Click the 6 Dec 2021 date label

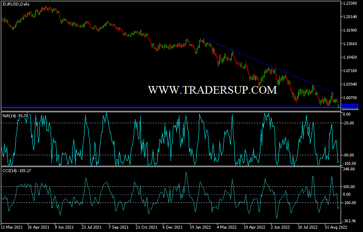pos(173,227)
